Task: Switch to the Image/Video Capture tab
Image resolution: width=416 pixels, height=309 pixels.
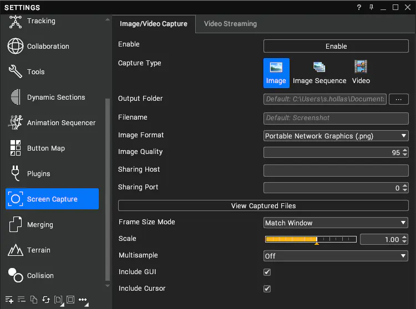Action: (x=154, y=24)
